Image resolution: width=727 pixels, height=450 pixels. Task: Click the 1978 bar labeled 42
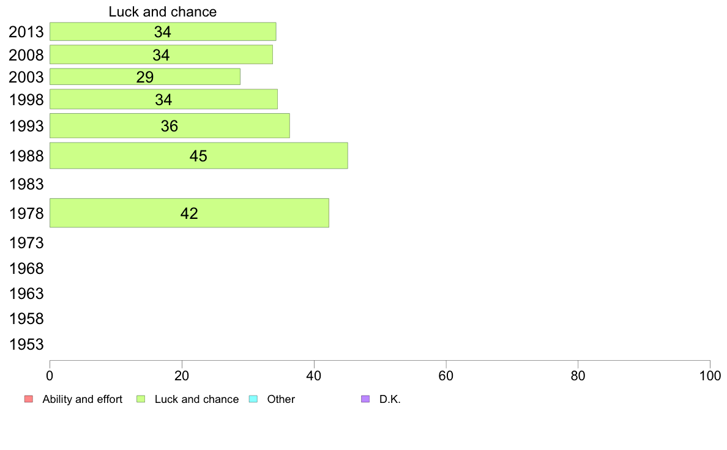tap(189, 213)
